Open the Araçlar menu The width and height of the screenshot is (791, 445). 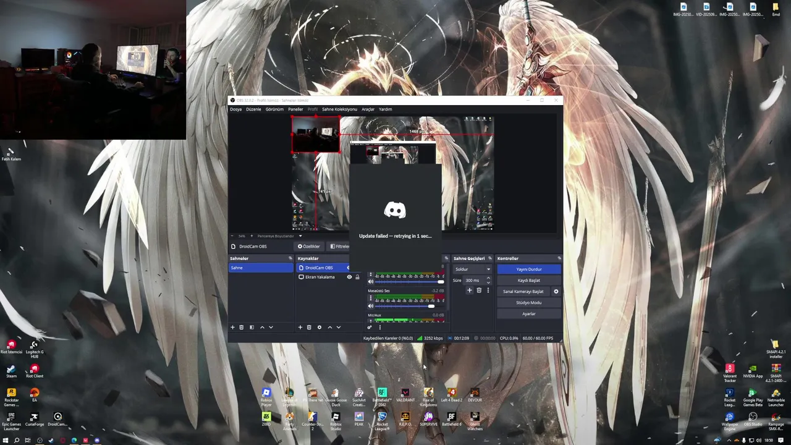tap(368, 109)
